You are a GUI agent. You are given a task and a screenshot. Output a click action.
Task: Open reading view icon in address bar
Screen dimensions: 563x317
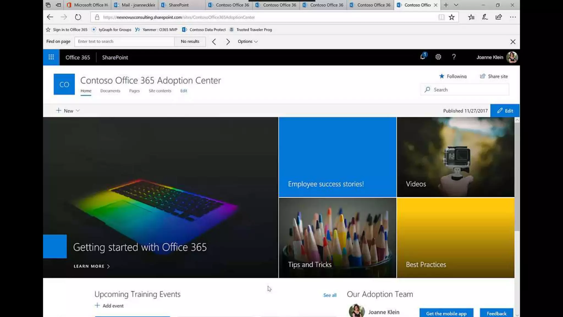(x=441, y=17)
